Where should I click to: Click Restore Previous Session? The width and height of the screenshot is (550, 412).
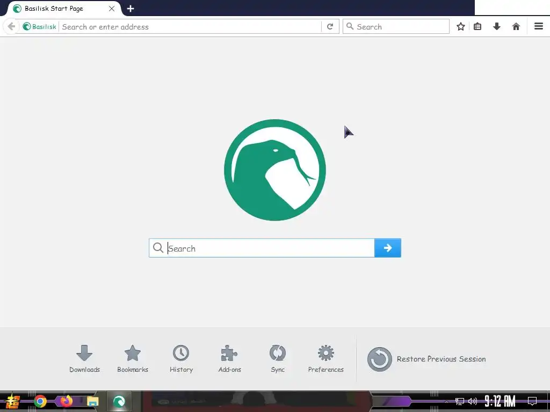coord(426,359)
